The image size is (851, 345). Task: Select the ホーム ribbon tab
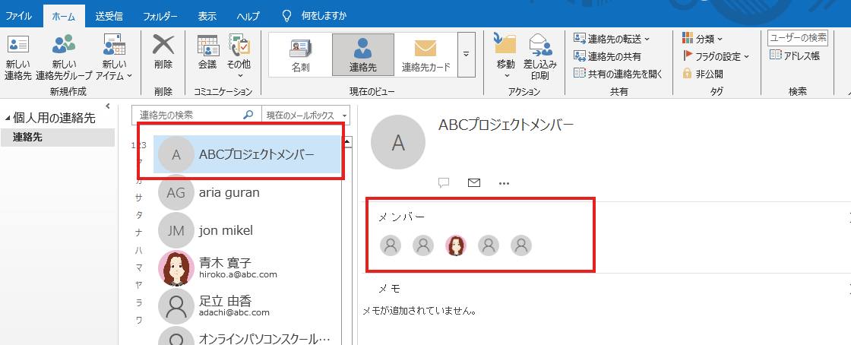pos(64,16)
